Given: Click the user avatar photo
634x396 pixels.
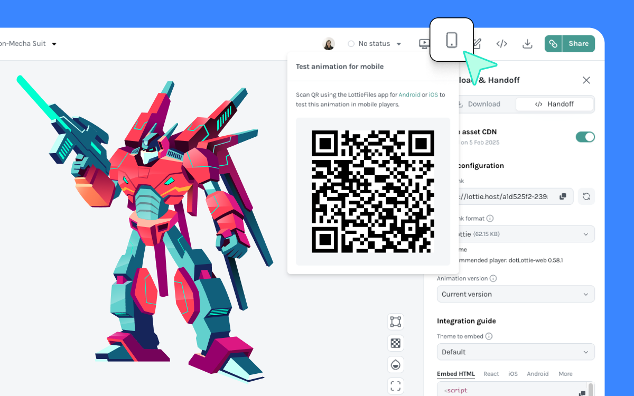Looking at the screenshot, I should [x=329, y=44].
